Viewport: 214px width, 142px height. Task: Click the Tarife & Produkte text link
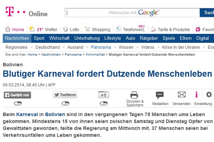pos(174,30)
